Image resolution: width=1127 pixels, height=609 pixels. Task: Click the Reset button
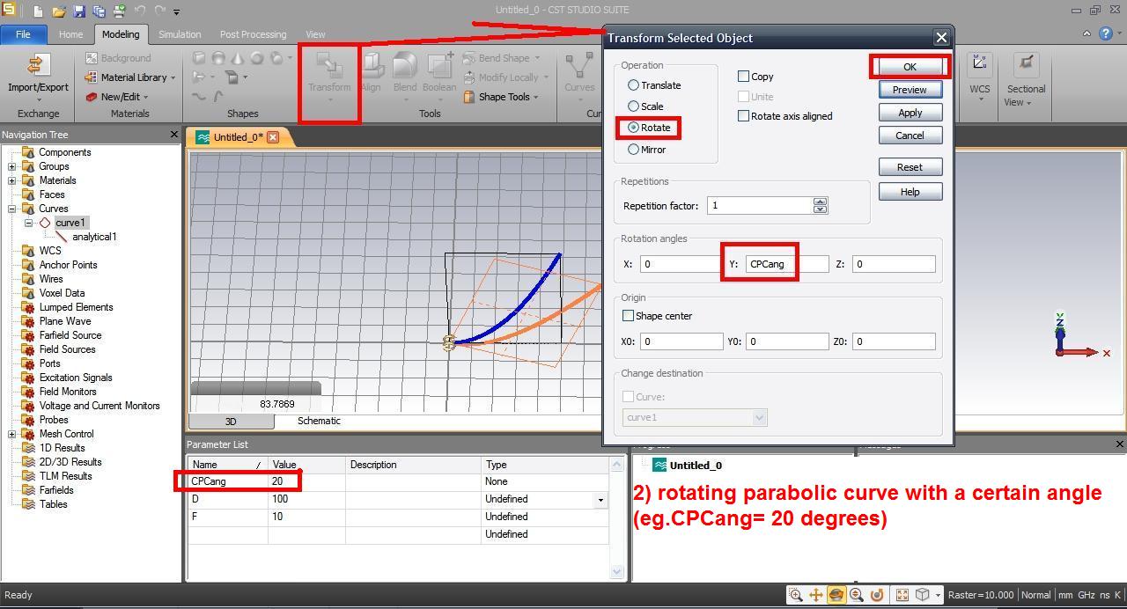click(x=910, y=167)
